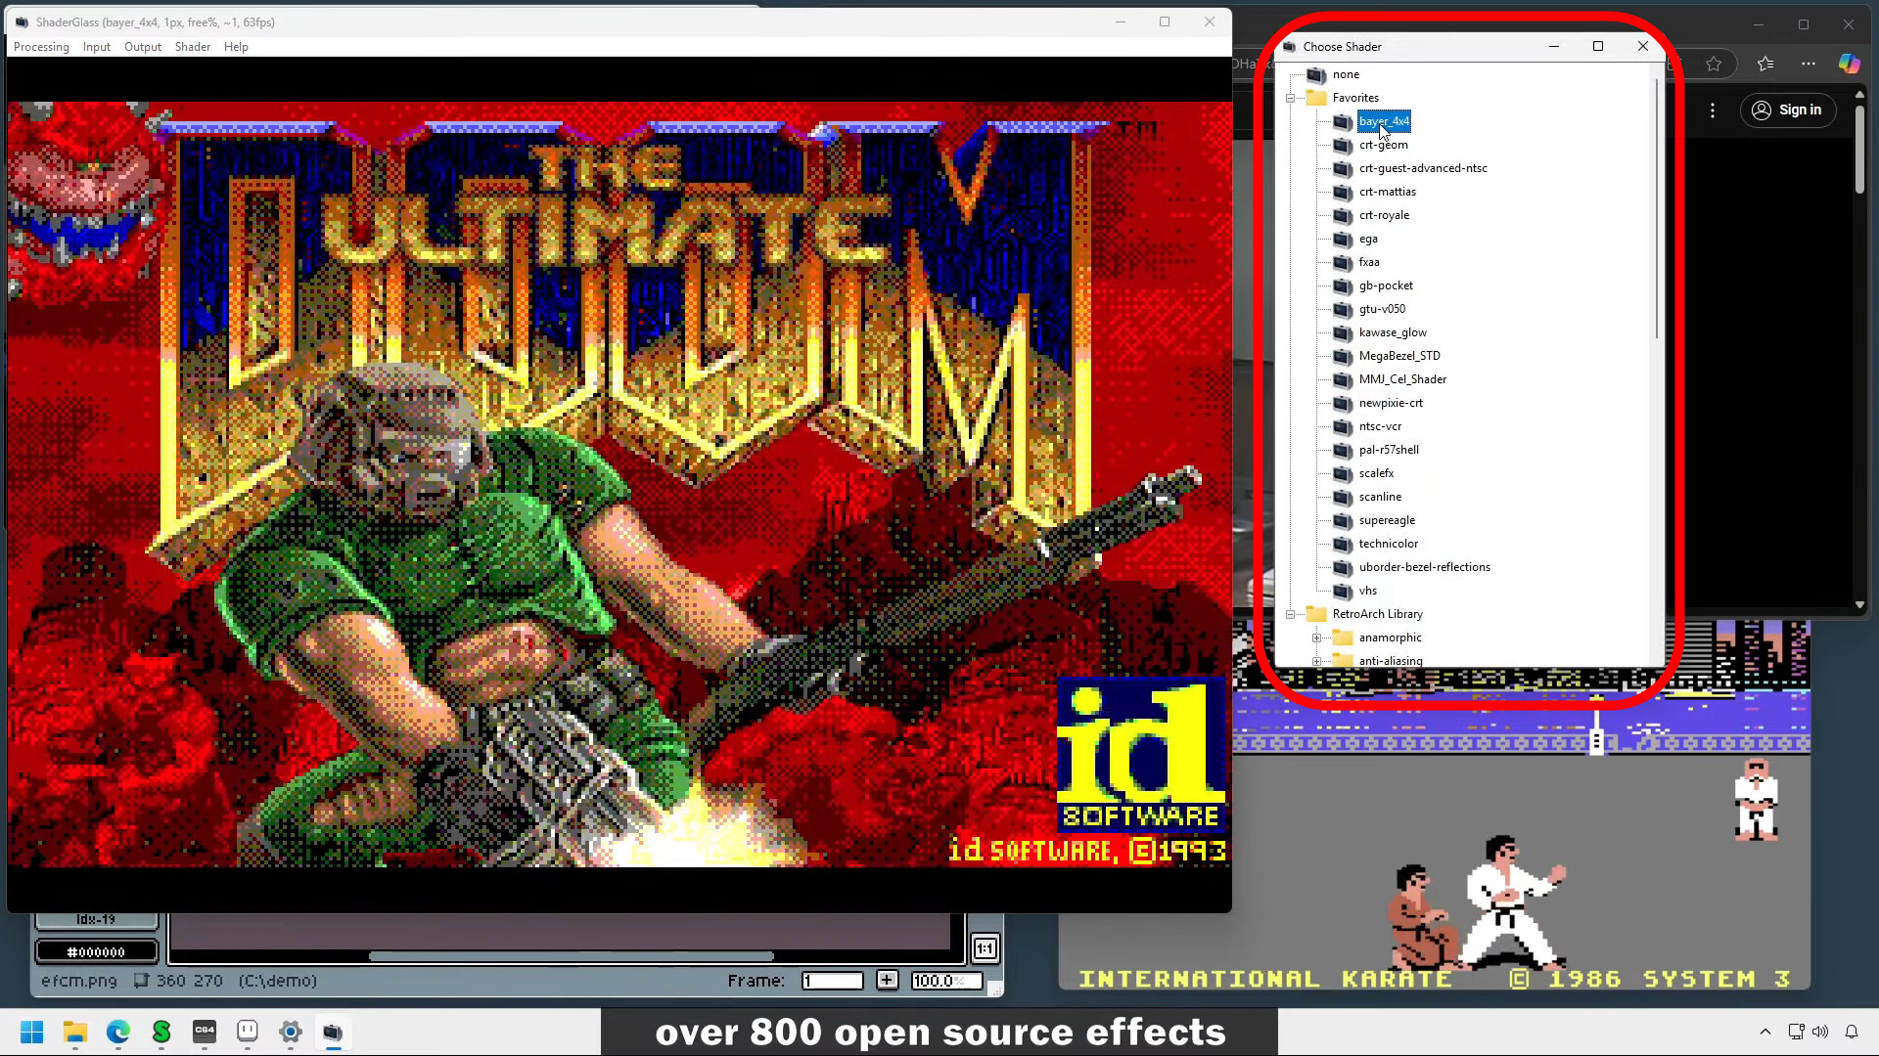The width and height of the screenshot is (1879, 1056).
Task: Collapse the RetroArch Library folder
Action: coord(1291,614)
